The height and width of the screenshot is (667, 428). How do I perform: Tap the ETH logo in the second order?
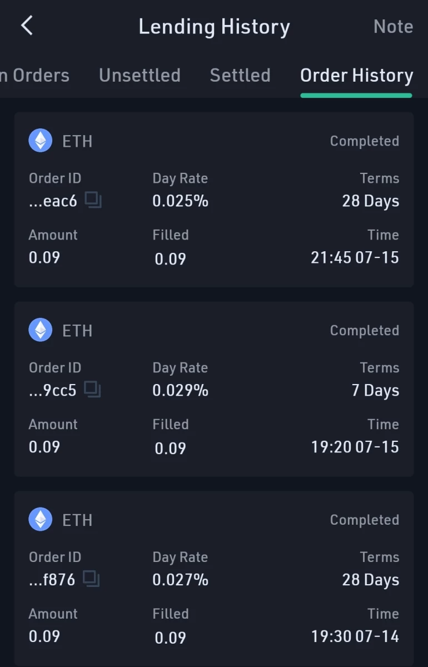click(41, 330)
